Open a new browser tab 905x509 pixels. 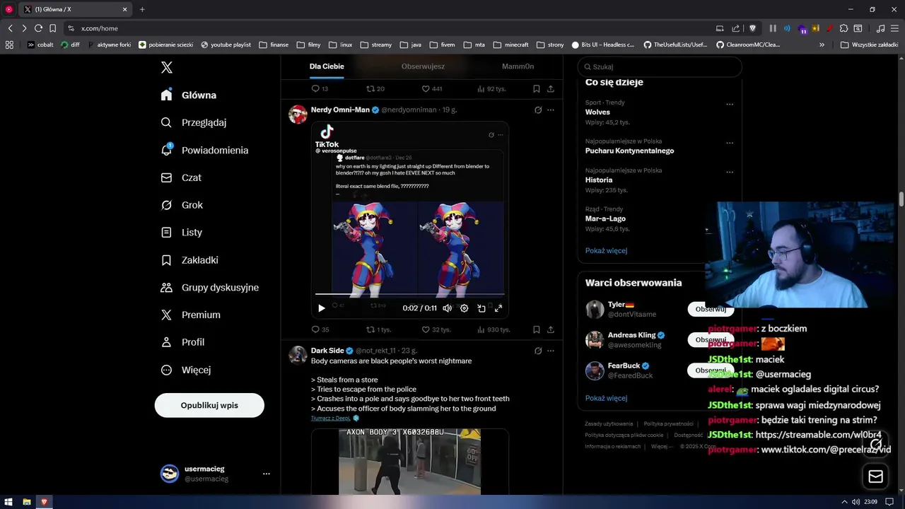coord(142,9)
